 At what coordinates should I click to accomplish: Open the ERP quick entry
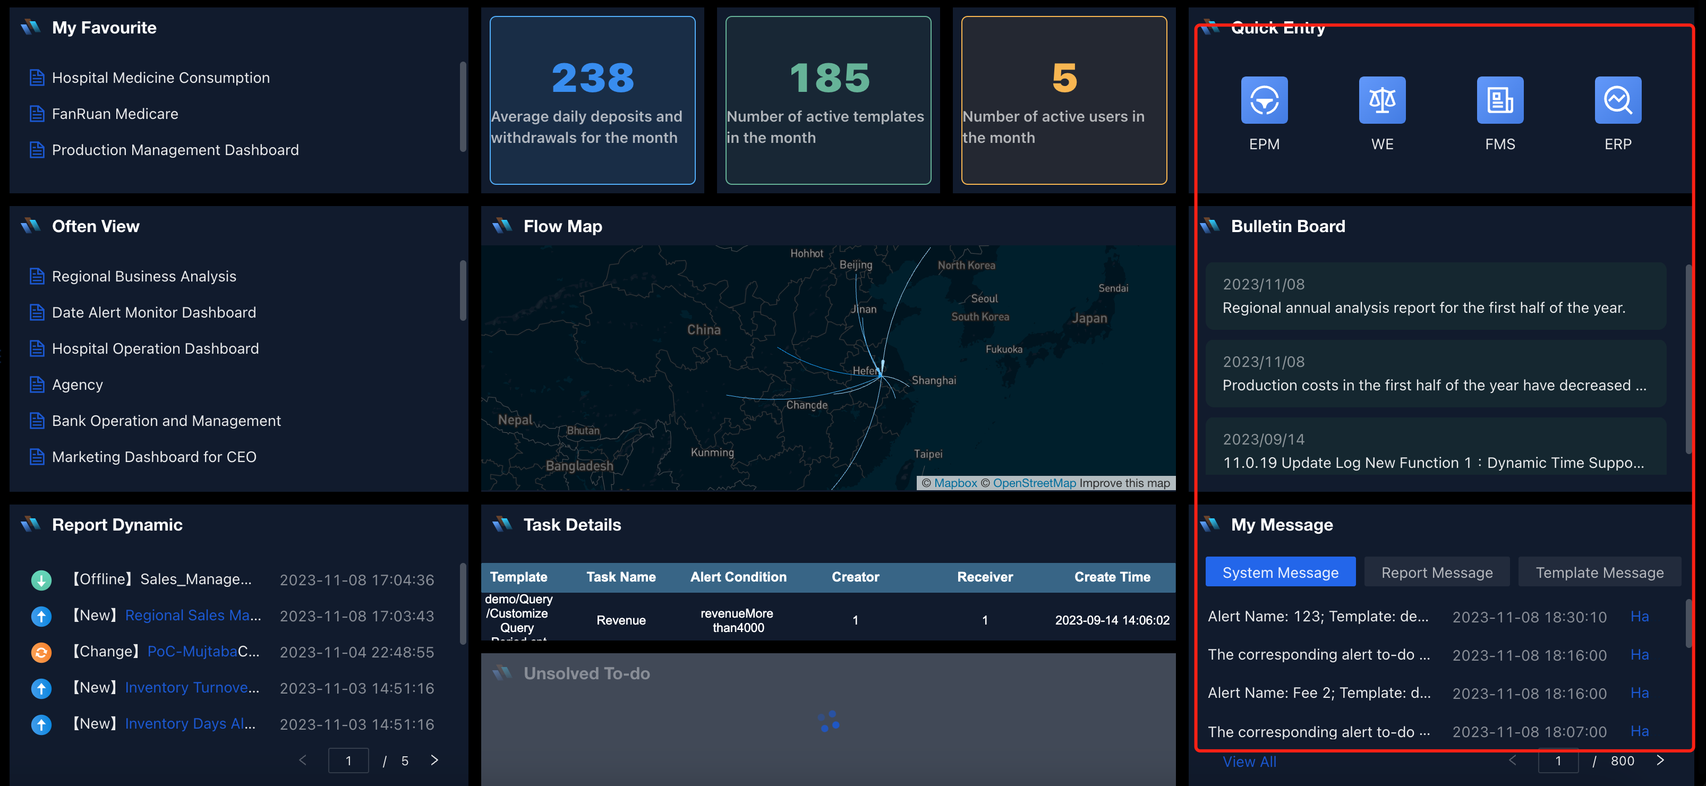1617,100
